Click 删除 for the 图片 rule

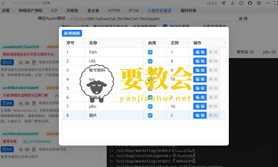click(213, 115)
